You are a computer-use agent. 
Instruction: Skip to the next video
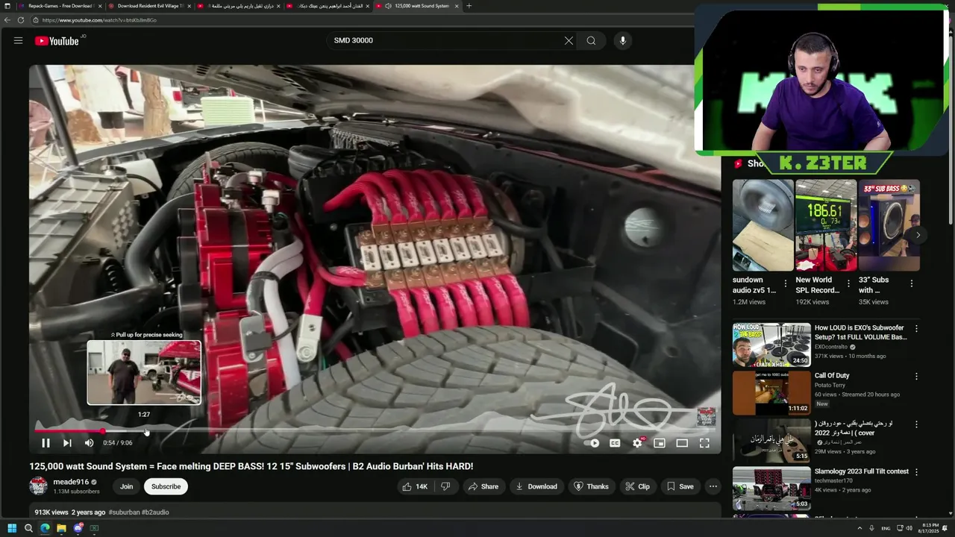click(67, 443)
